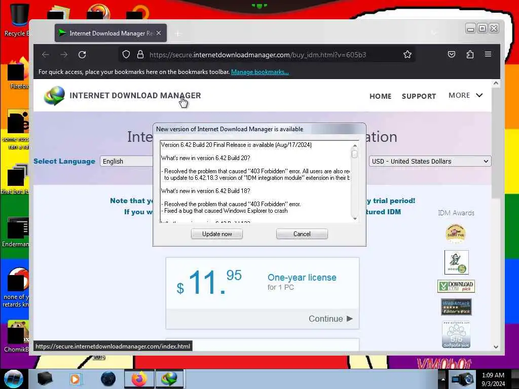This screenshot has width=519, height=389.
Task: Click the shield tracking protection icon
Action: point(126,55)
